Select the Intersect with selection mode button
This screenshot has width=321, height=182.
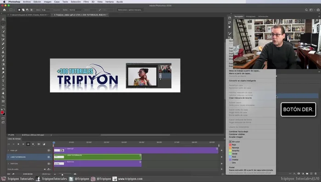pyautogui.click(x=31, y=10)
